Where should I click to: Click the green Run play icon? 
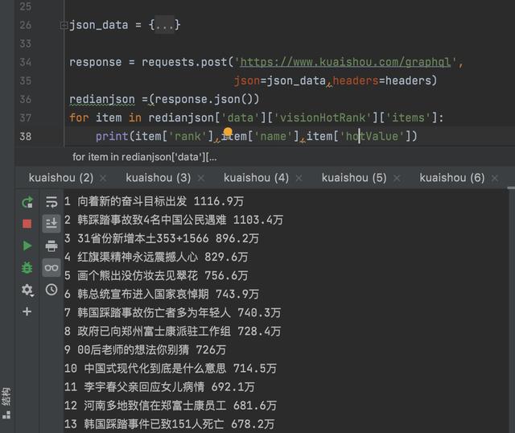pyautogui.click(x=27, y=245)
